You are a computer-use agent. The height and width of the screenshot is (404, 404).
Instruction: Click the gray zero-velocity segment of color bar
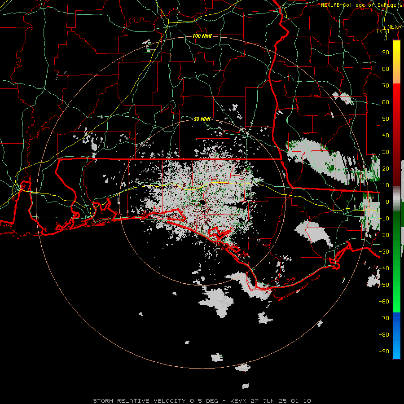tap(396, 199)
